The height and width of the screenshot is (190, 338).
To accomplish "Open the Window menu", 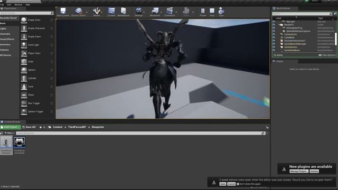I will tap(18, 5).
